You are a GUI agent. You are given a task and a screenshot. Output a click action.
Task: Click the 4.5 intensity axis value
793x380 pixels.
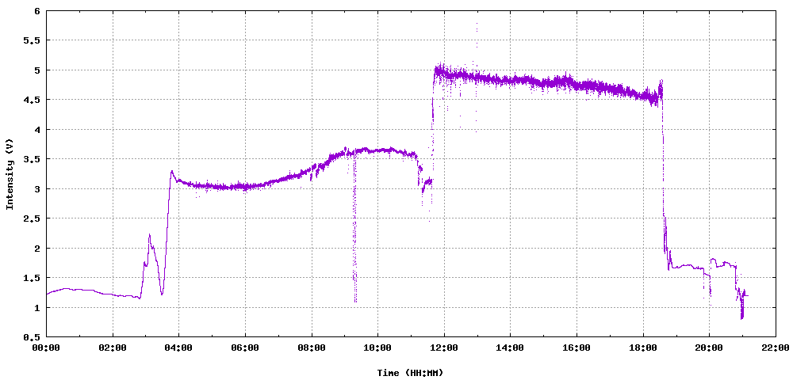tap(32, 100)
